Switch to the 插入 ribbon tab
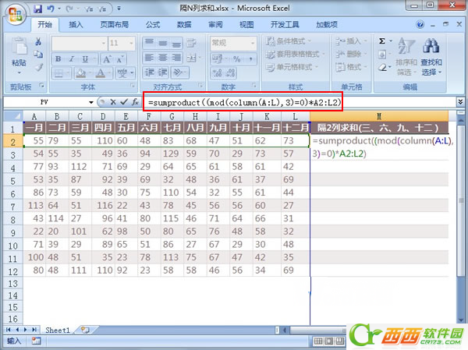Screen dimensions: 468x350 [76, 24]
